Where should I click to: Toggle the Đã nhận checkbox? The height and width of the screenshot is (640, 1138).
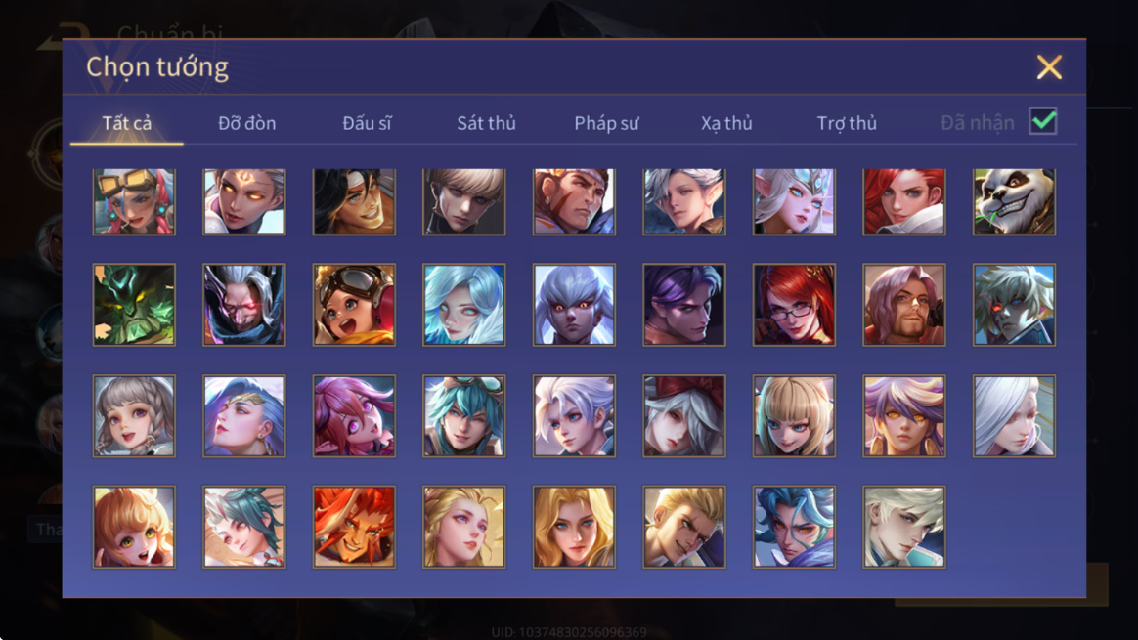click(x=1043, y=121)
